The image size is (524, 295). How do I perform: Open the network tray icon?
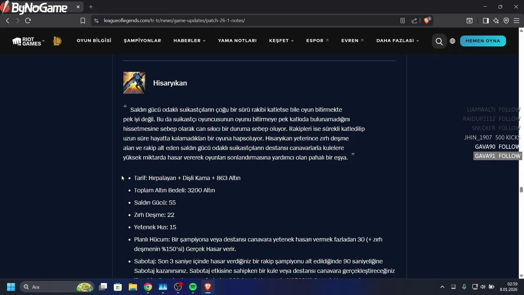475,287
